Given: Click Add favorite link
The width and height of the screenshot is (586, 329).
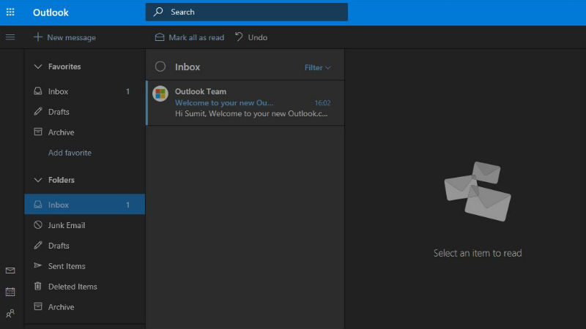Looking at the screenshot, I should 70,153.
